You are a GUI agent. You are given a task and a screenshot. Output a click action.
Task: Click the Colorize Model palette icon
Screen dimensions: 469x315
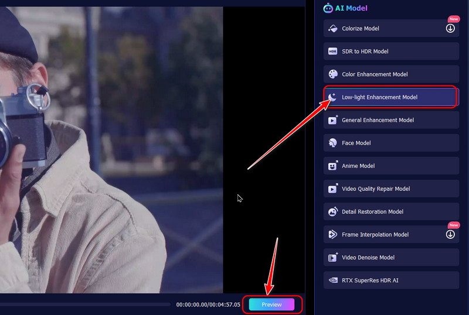pyautogui.click(x=332, y=29)
